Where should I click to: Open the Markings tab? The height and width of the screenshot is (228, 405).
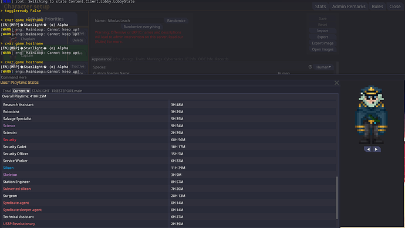coord(154,59)
